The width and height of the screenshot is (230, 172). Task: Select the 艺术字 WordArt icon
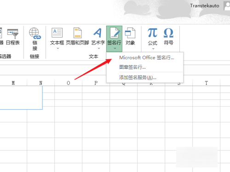point(98,33)
